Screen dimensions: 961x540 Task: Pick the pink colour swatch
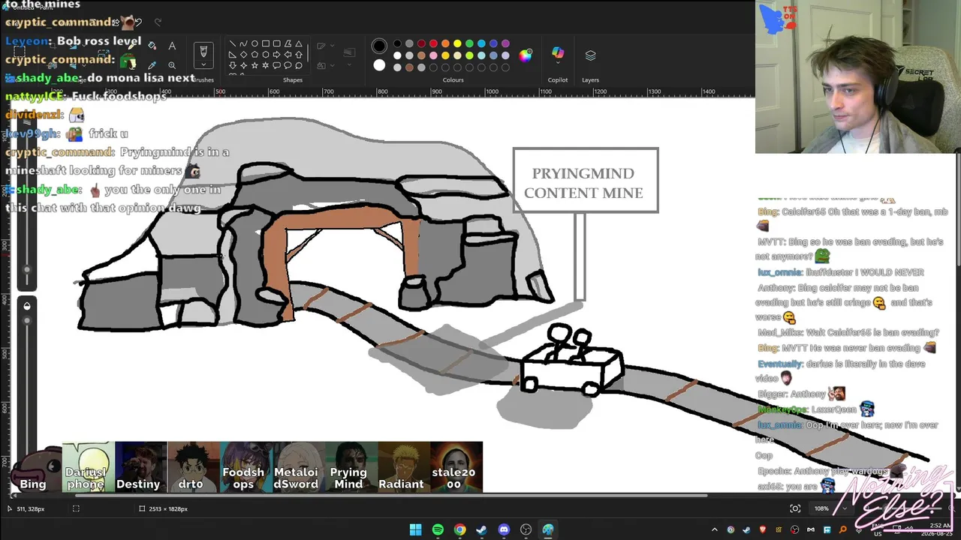pyautogui.click(x=433, y=55)
